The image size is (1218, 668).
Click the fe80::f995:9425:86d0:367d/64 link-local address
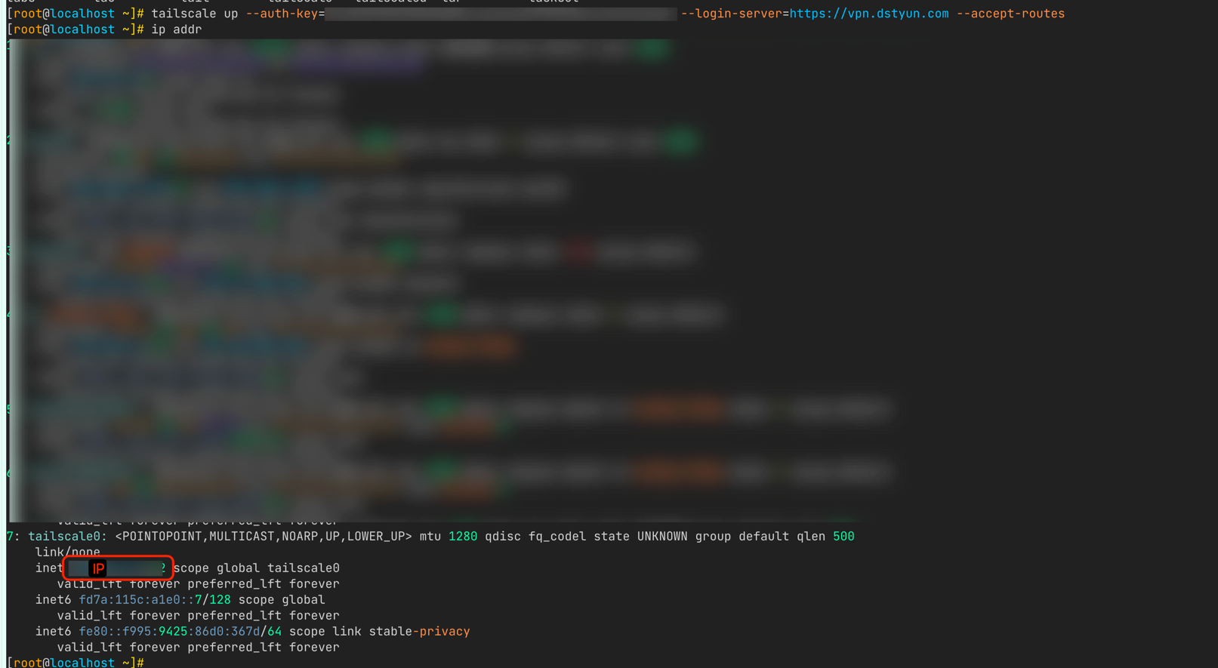point(180,632)
